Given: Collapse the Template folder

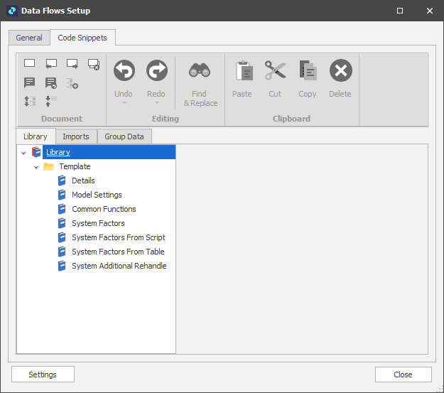Looking at the screenshot, I should (x=36, y=167).
